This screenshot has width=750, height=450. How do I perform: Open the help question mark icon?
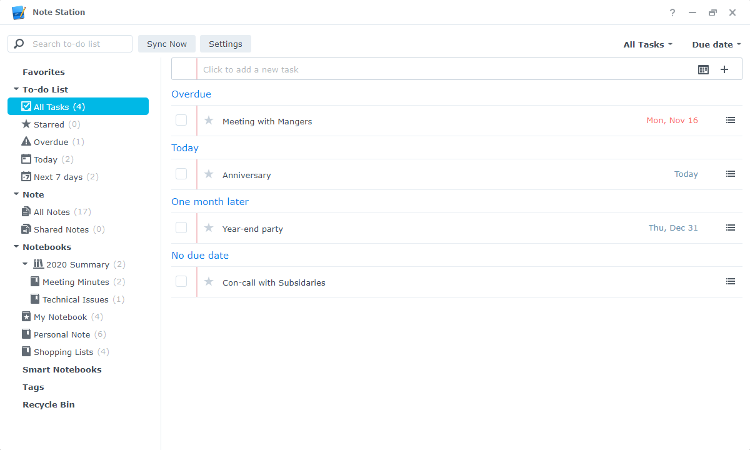coord(672,12)
